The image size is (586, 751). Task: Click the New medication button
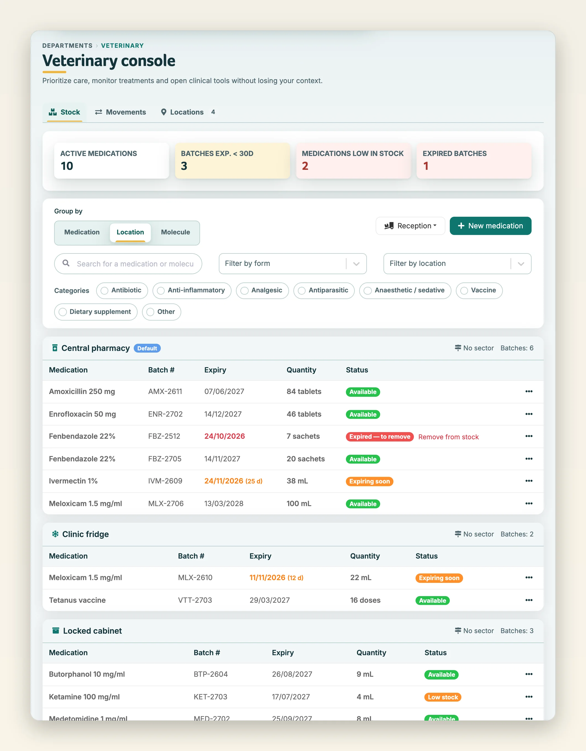[490, 226]
